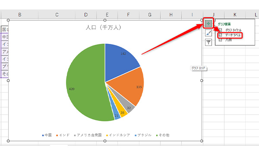Click the グラフ要素 panel heading
Screen dimensions: 259x155
[x=224, y=24]
